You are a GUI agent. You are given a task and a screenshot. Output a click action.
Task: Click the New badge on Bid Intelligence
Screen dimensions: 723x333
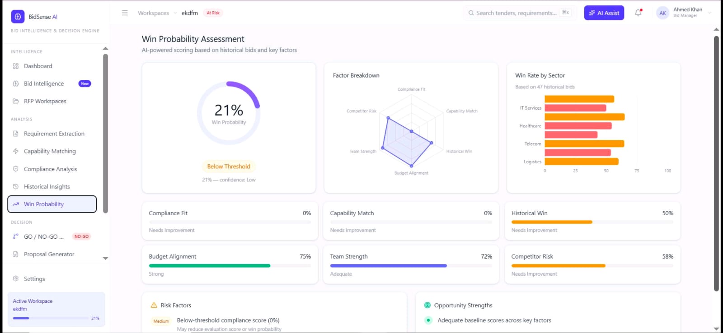(x=85, y=83)
